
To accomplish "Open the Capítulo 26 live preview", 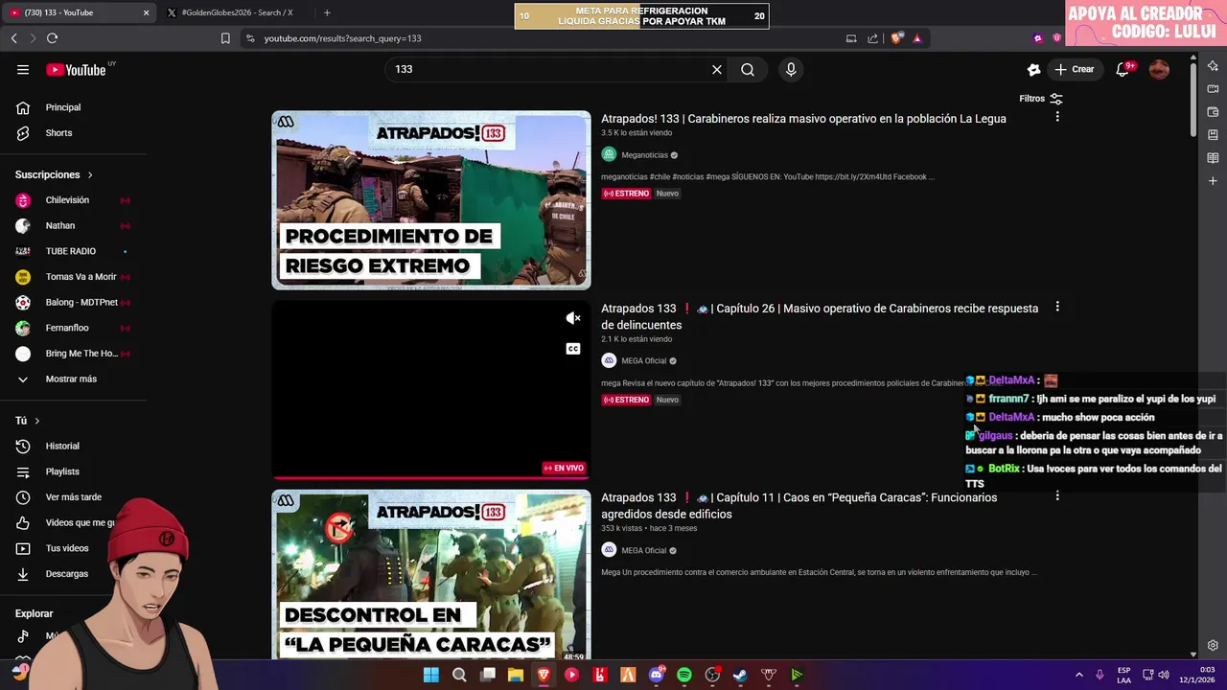I will [x=431, y=390].
